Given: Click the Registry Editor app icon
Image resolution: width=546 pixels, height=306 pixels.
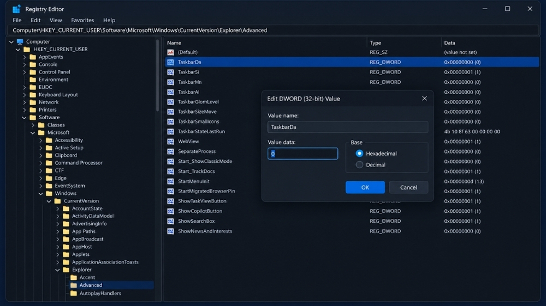Looking at the screenshot, I should pyautogui.click(x=16, y=9).
